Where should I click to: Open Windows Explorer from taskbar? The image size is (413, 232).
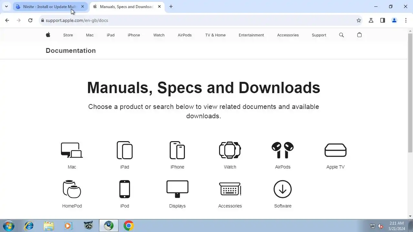49,226
